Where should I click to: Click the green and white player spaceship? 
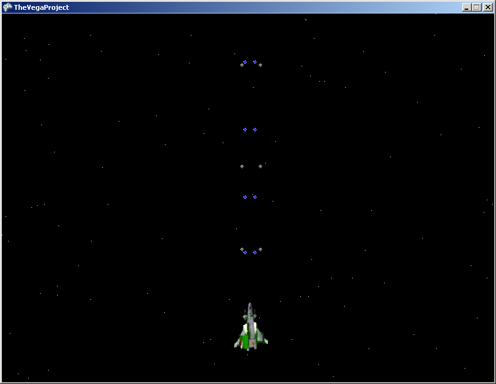point(250,329)
